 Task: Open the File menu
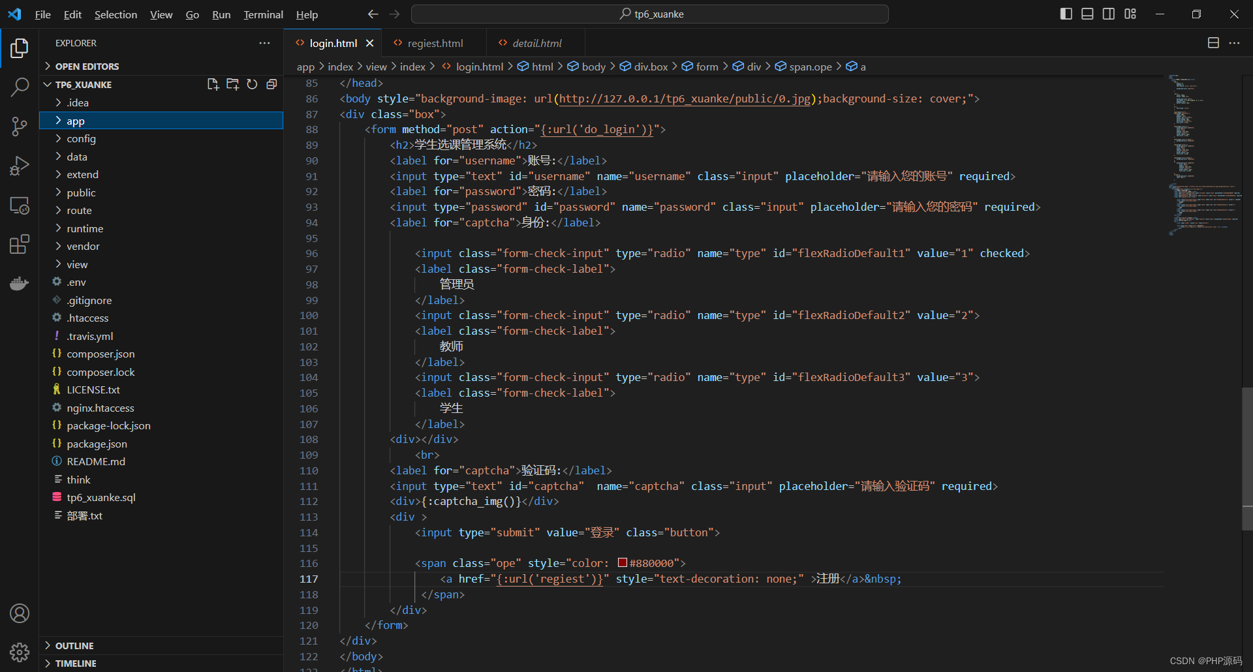(42, 14)
